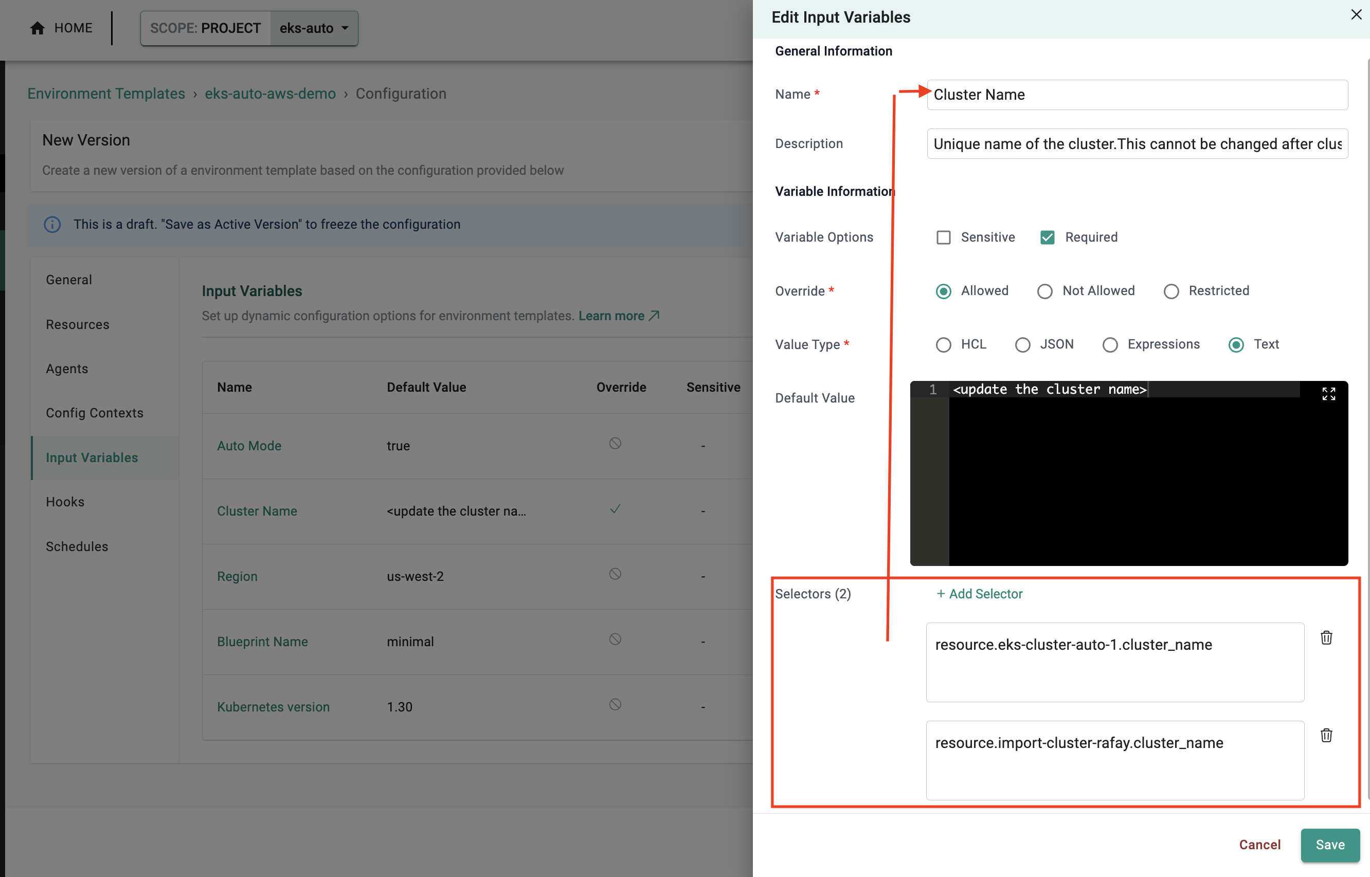Click the Home icon in top bar
The height and width of the screenshot is (877, 1370).
click(38, 28)
